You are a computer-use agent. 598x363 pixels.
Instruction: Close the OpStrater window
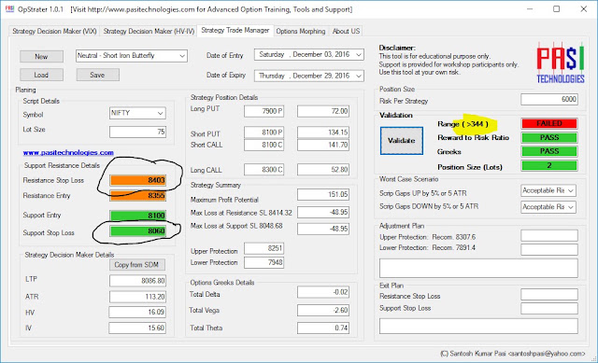pos(583,8)
